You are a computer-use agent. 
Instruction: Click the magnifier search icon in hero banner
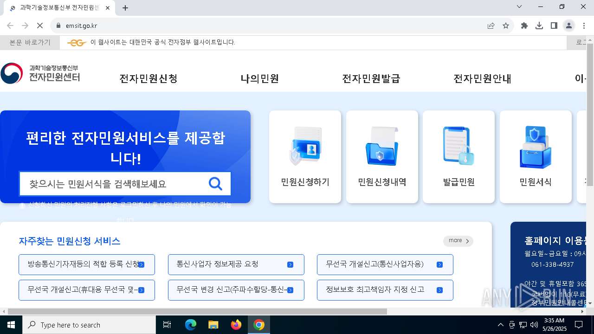[x=215, y=184]
